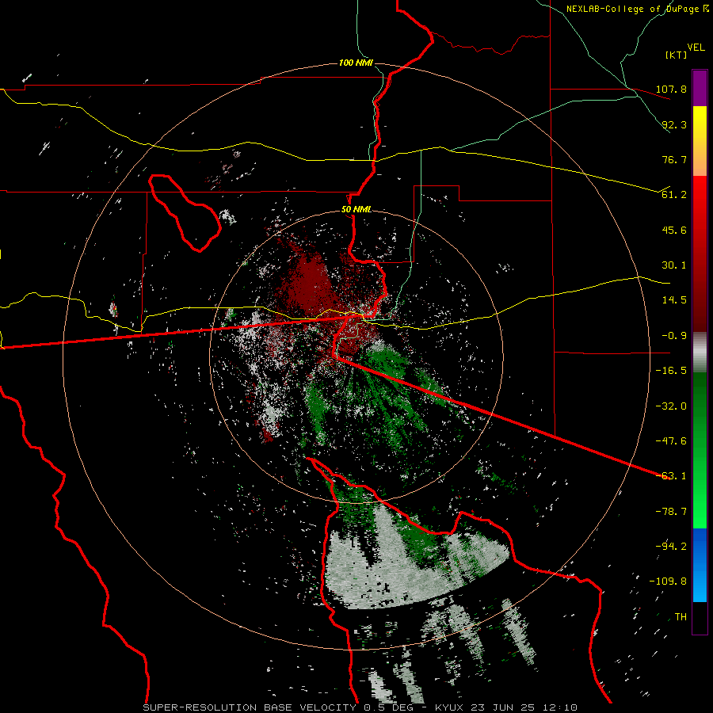Click the -16.5 velocity scale value
Viewport: 713px width, 713px height.
pyautogui.click(x=671, y=371)
